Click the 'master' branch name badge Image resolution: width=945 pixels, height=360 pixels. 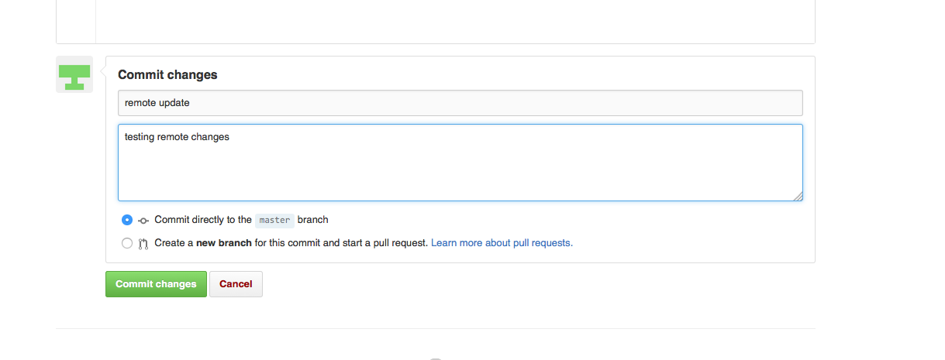[x=274, y=221]
